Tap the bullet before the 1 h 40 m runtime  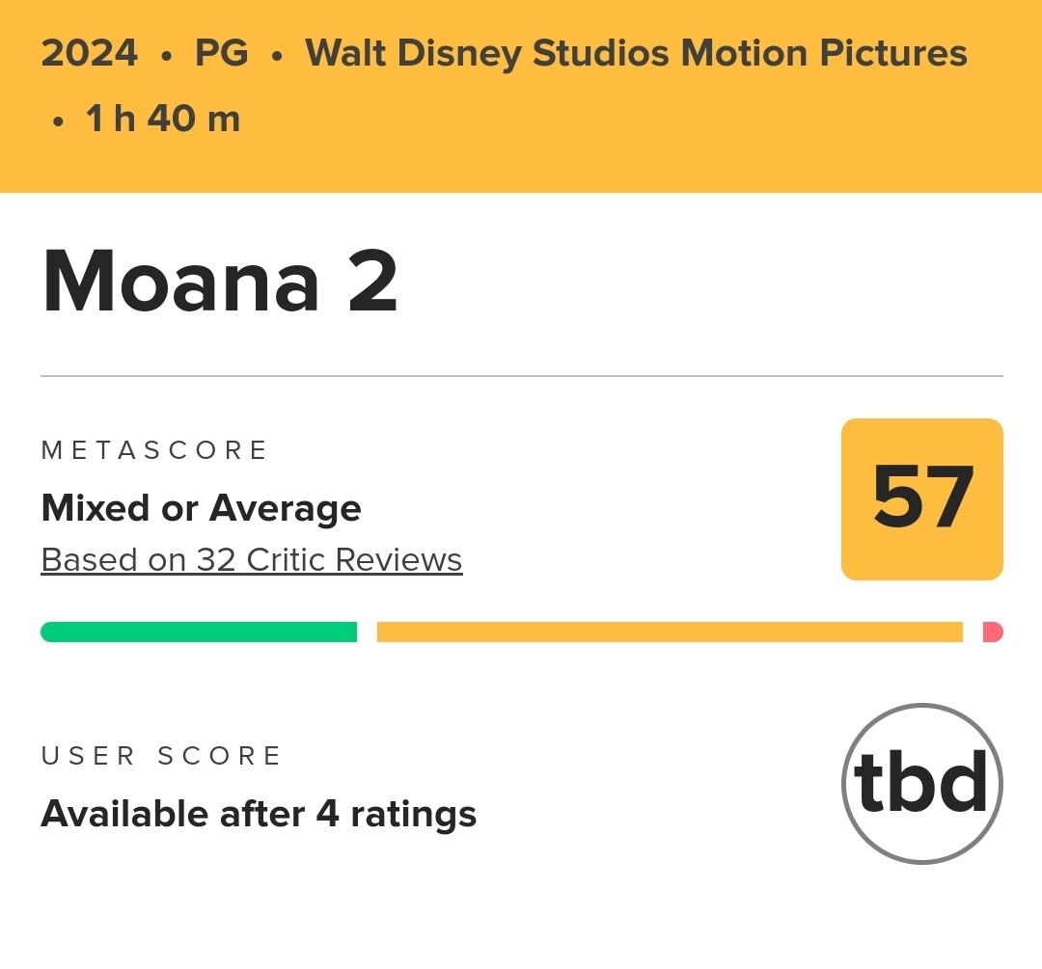pyautogui.click(x=59, y=121)
